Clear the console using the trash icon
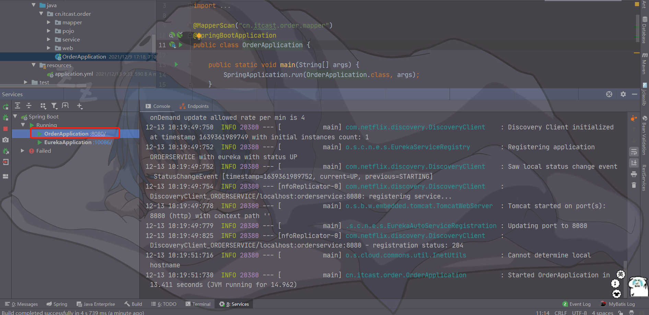The height and width of the screenshot is (315, 649). [634, 185]
